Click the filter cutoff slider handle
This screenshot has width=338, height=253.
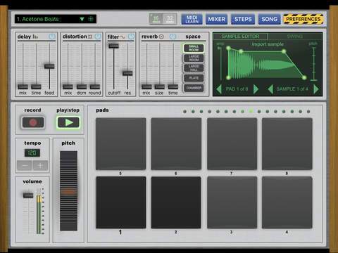click(113, 46)
